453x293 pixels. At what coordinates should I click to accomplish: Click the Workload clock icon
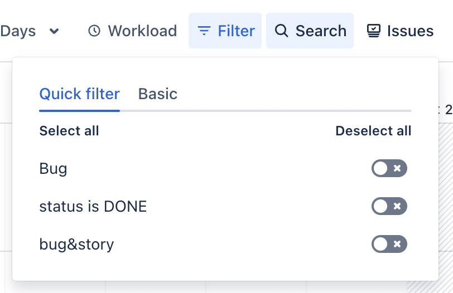[x=94, y=31]
